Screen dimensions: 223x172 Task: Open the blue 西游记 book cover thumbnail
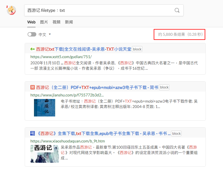click(45, 108)
